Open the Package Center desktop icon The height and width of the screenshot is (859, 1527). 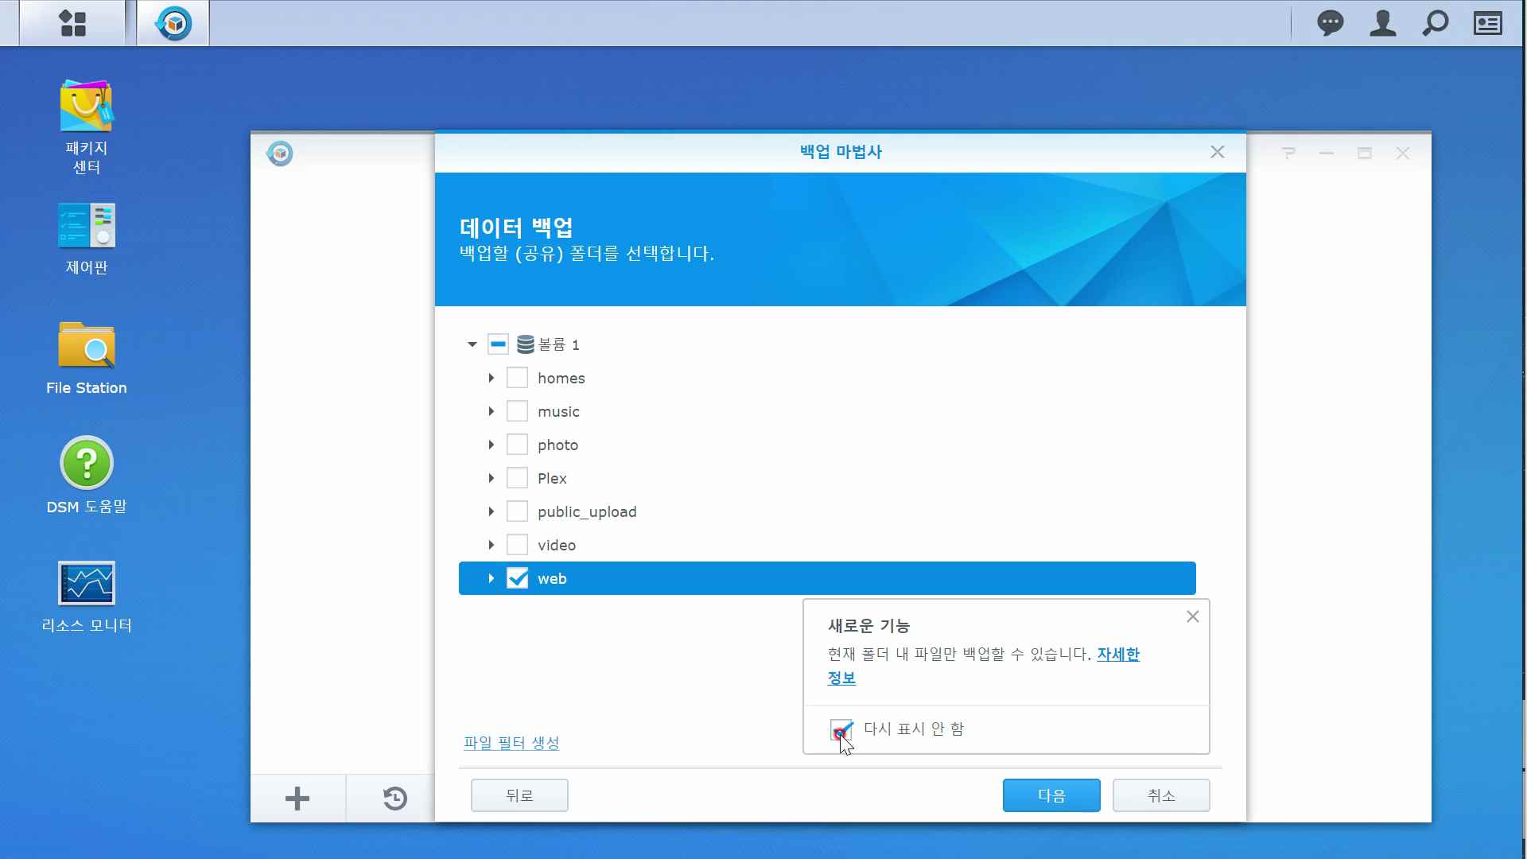pos(86,107)
